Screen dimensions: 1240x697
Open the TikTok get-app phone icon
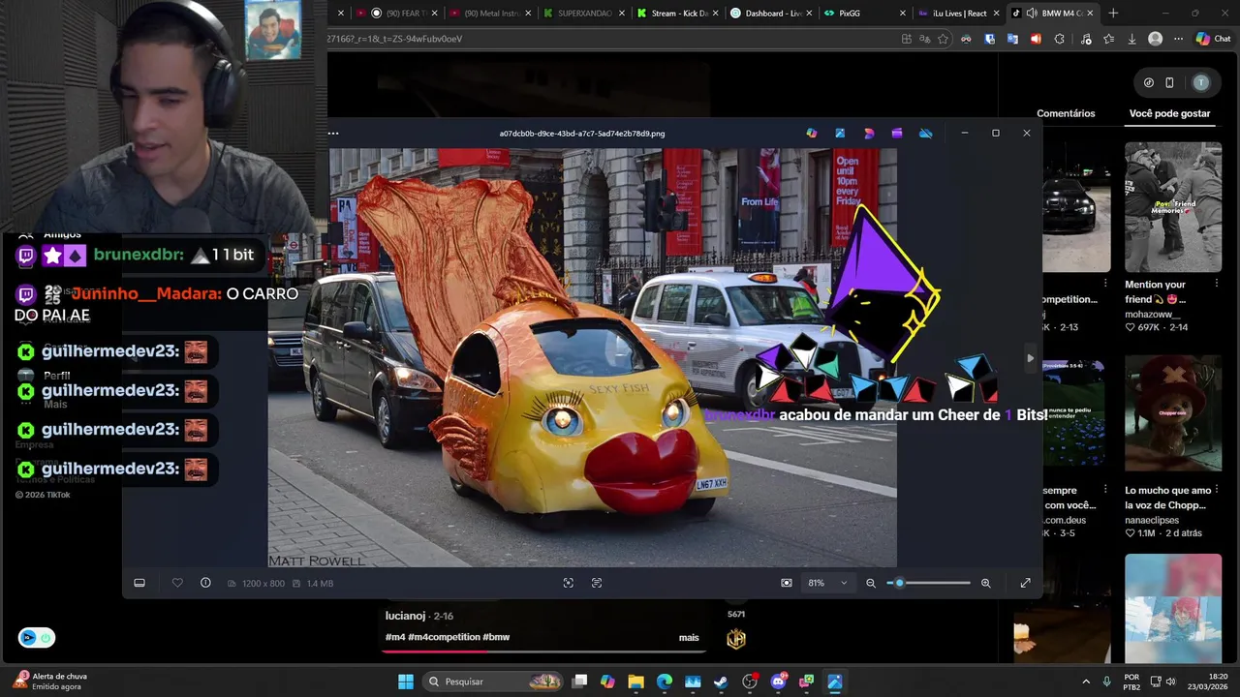(1169, 82)
